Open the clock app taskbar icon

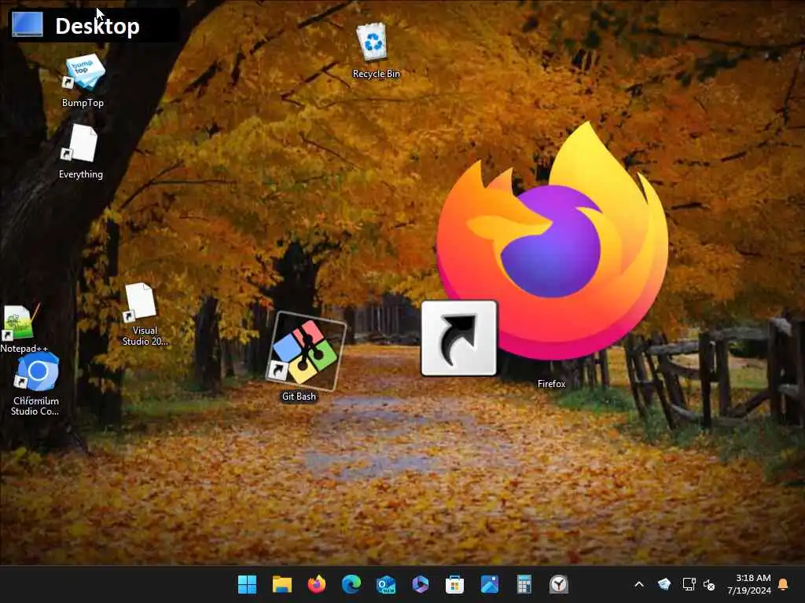[559, 584]
